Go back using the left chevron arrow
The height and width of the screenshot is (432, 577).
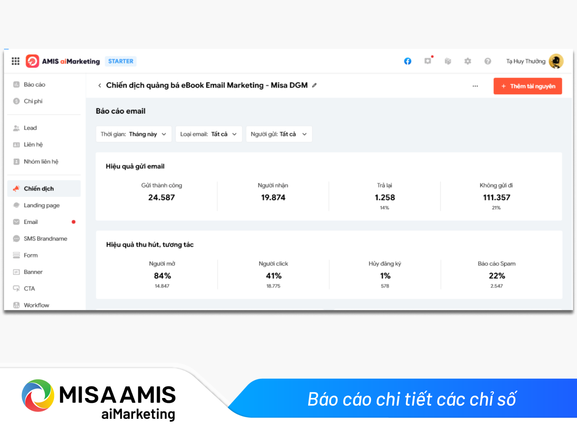click(100, 86)
